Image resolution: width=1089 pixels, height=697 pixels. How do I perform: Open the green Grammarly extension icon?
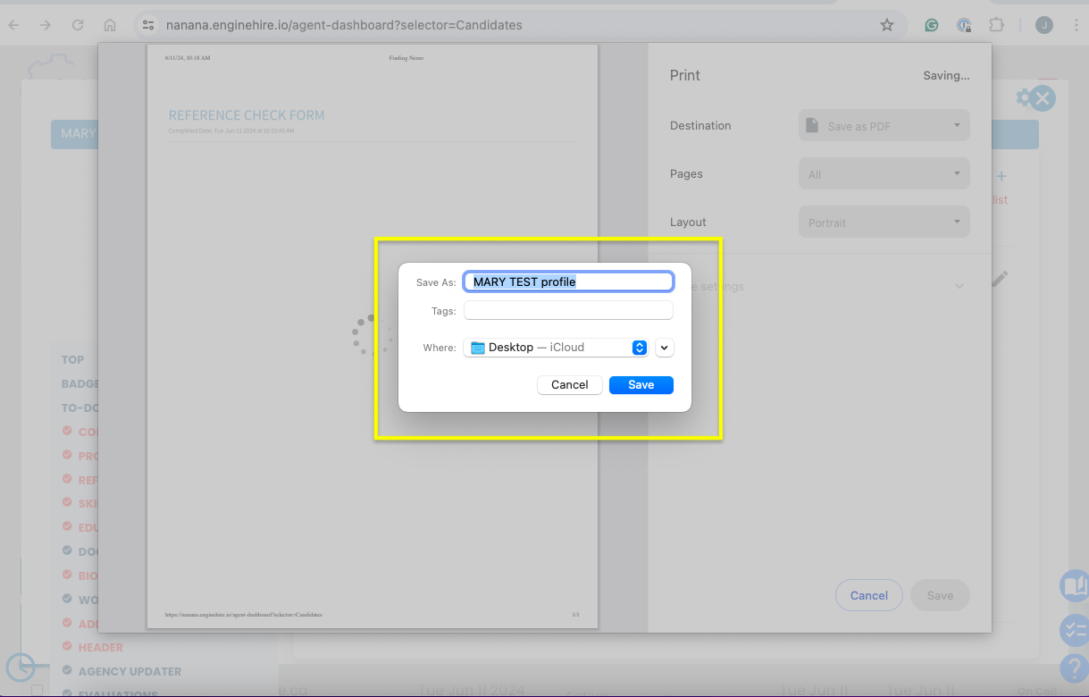931,25
